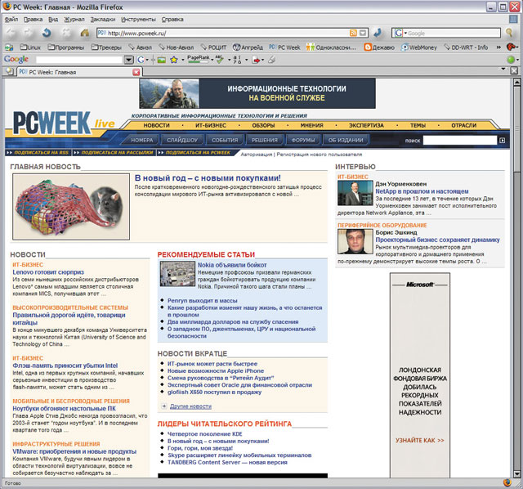Open the search engine selector dropdown

click(405, 33)
